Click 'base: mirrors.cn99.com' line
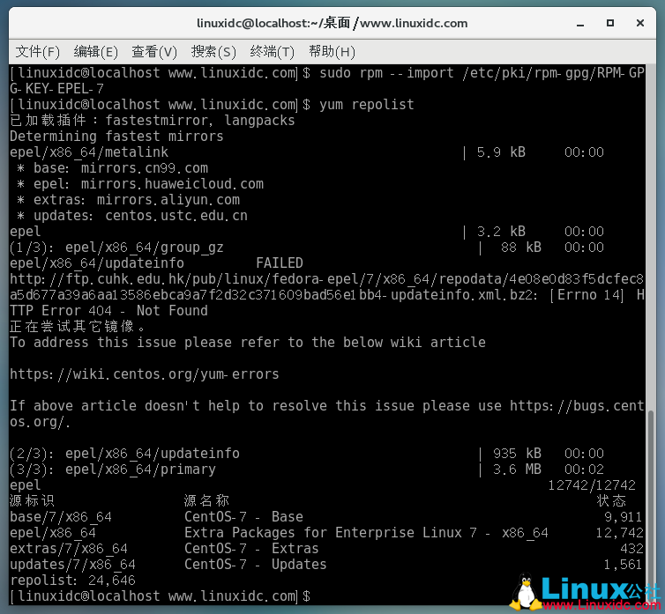Viewport: 665px width, 614px height. (x=112, y=168)
